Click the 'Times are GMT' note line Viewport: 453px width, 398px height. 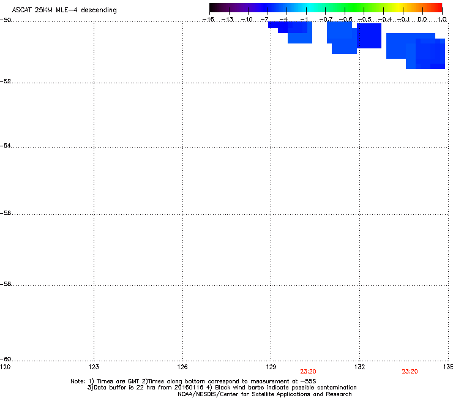[x=193, y=381]
